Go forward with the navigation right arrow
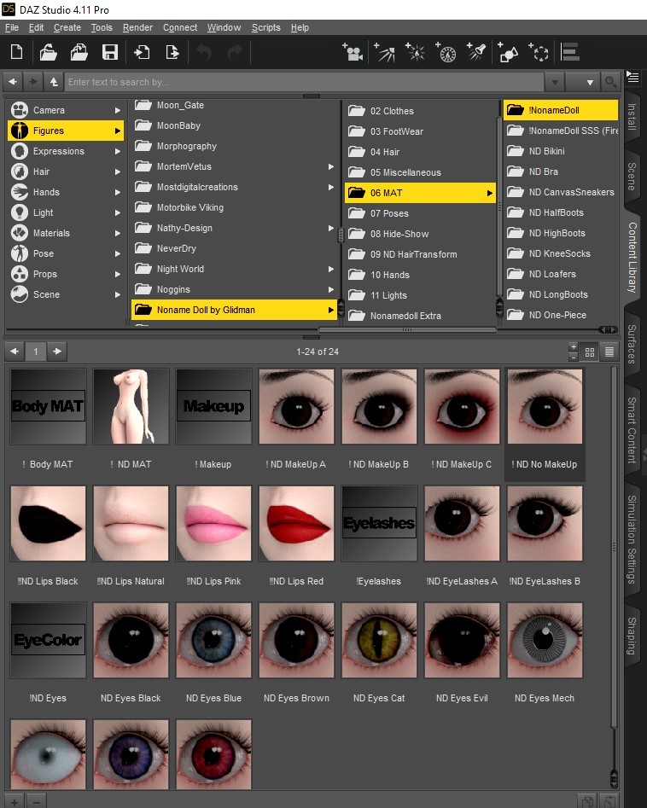 (33, 81)
